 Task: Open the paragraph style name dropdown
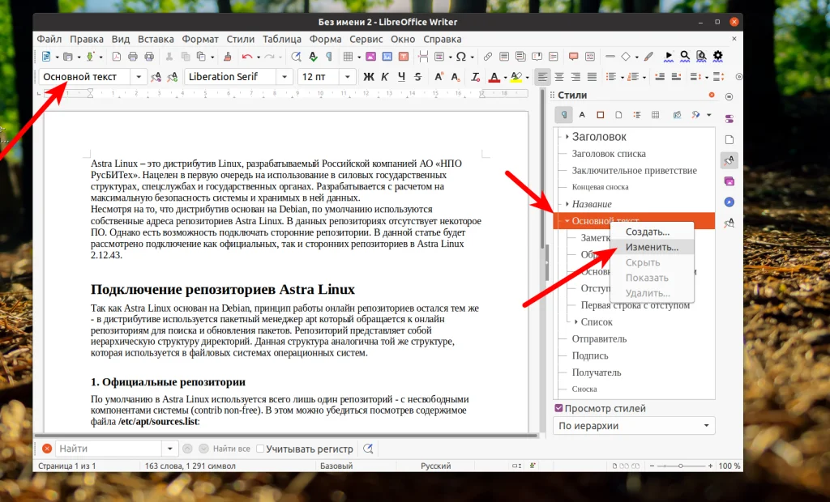pyautogui.click(x=138, y=76)
